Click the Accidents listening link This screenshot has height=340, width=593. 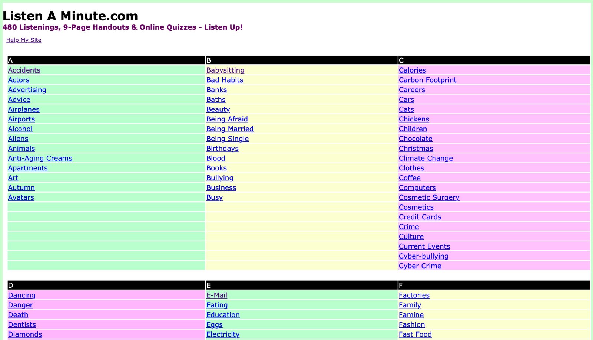pyautogui.click(x=24, y=70)
